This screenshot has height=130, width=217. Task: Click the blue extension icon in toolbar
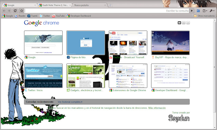[198, 10]
